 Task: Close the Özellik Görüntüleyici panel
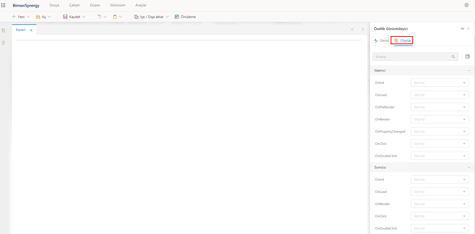468,29
